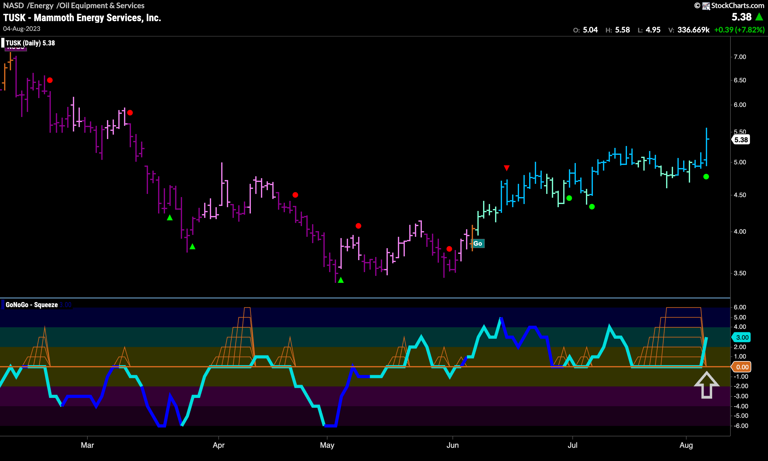Click the NASD exchange breadcrumb
This screenshot has width=768, height=461.
(x=14, y=5)
